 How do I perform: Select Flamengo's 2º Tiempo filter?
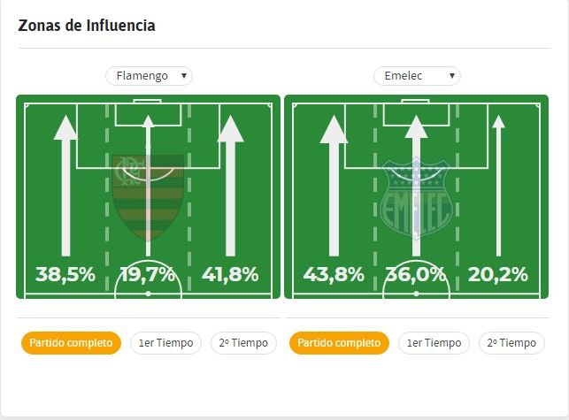coord(243,343)
